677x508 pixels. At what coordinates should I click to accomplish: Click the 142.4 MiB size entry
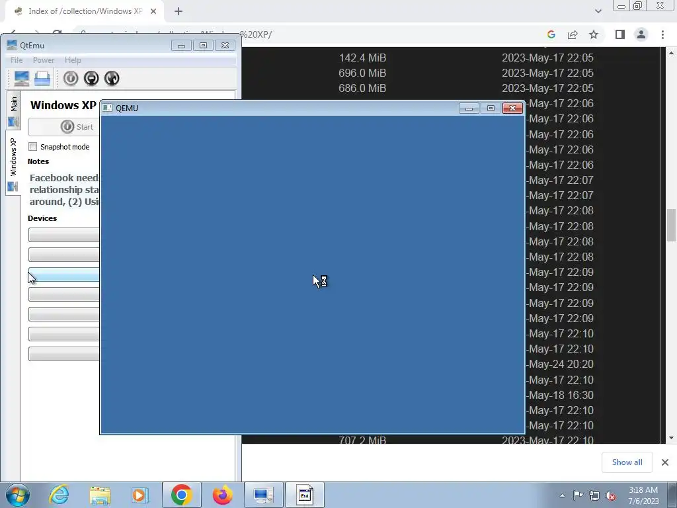pyautogui.click(x=362, y=58)
